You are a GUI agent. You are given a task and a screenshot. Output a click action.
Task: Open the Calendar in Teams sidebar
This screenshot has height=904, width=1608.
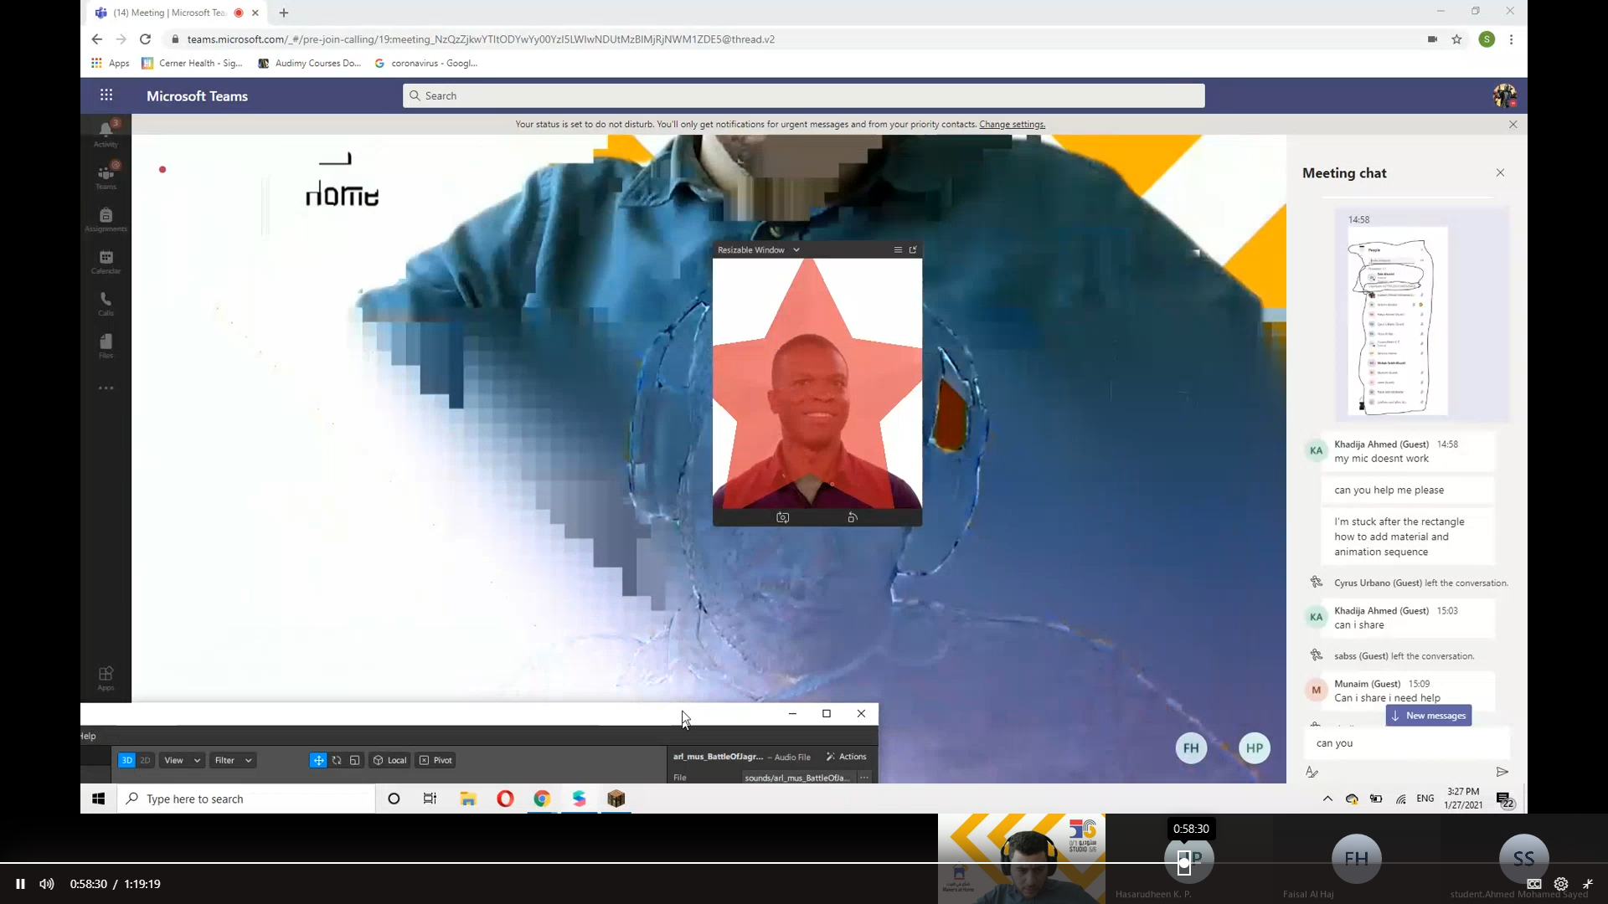coord(106,261)
